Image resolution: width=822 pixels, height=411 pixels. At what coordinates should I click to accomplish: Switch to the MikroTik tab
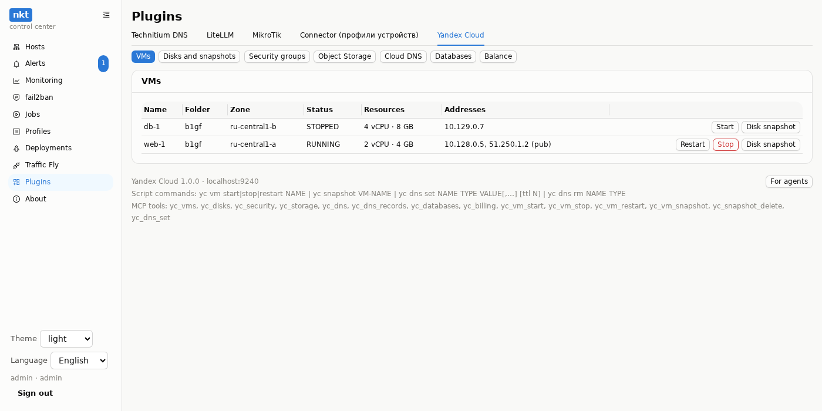point(267,35)
